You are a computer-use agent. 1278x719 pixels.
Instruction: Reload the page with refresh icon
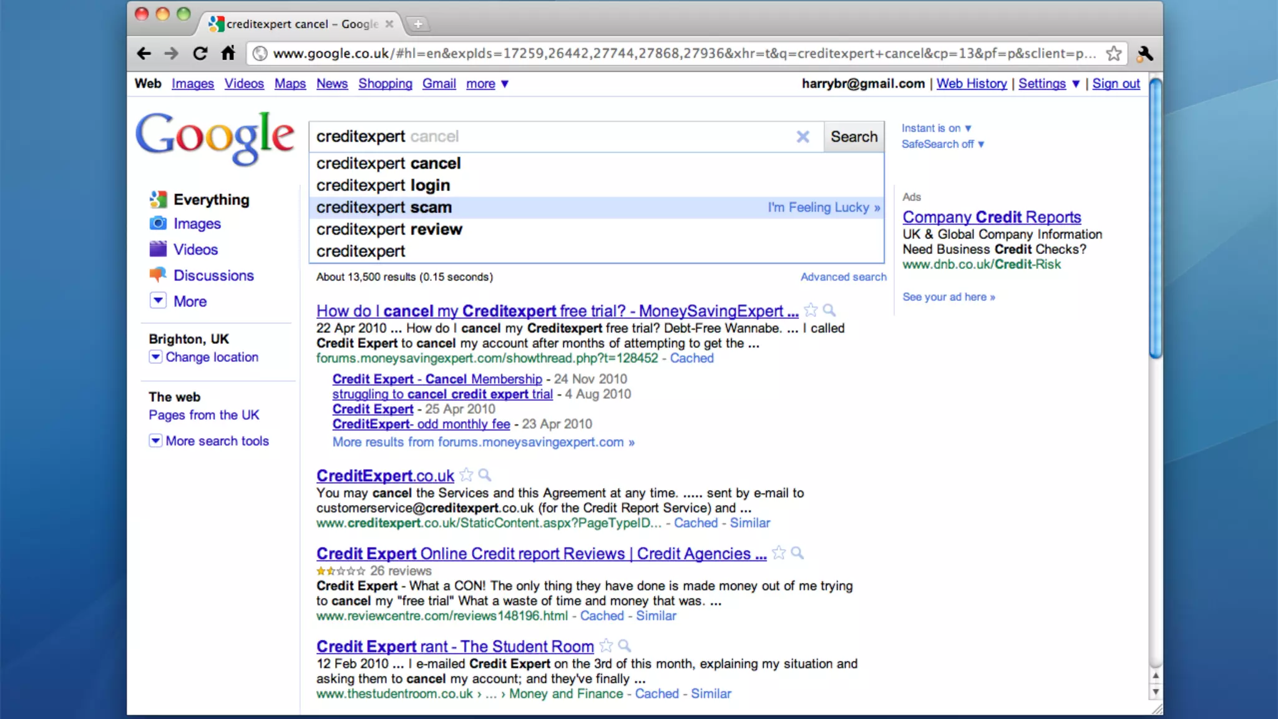pyautogui.click(x=200, y=54)
